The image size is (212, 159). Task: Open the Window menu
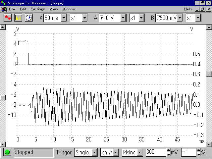point(69,9)
